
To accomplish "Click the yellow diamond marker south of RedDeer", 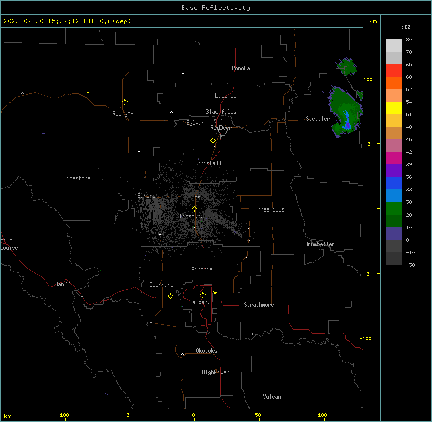I will (x=213, y=141).
